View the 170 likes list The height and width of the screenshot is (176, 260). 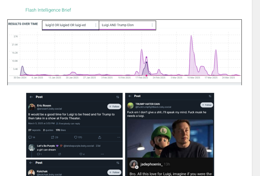(x=61, y=130)
